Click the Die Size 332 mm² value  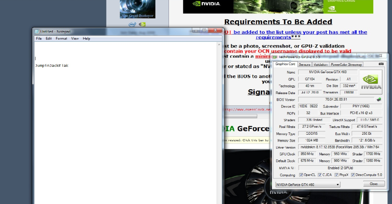coord(349,86)
